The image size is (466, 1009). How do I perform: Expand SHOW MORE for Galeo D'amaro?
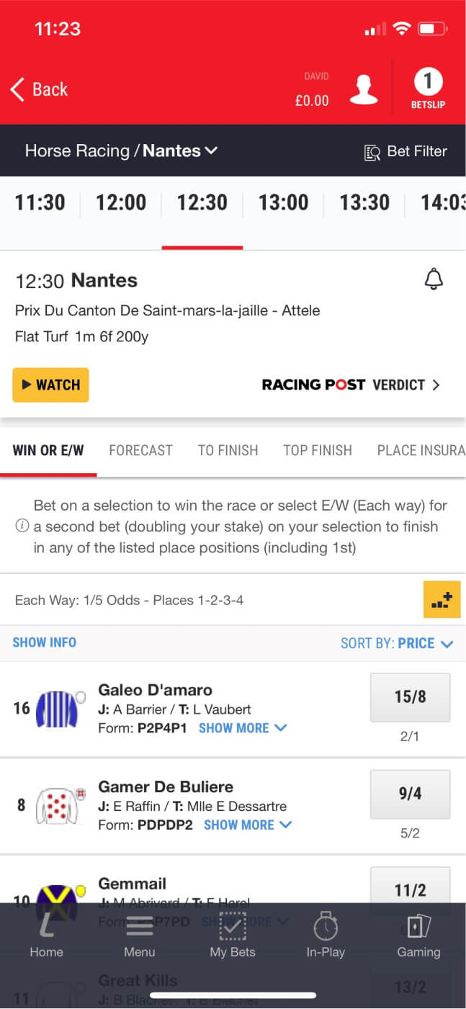(x=243, y=728)
